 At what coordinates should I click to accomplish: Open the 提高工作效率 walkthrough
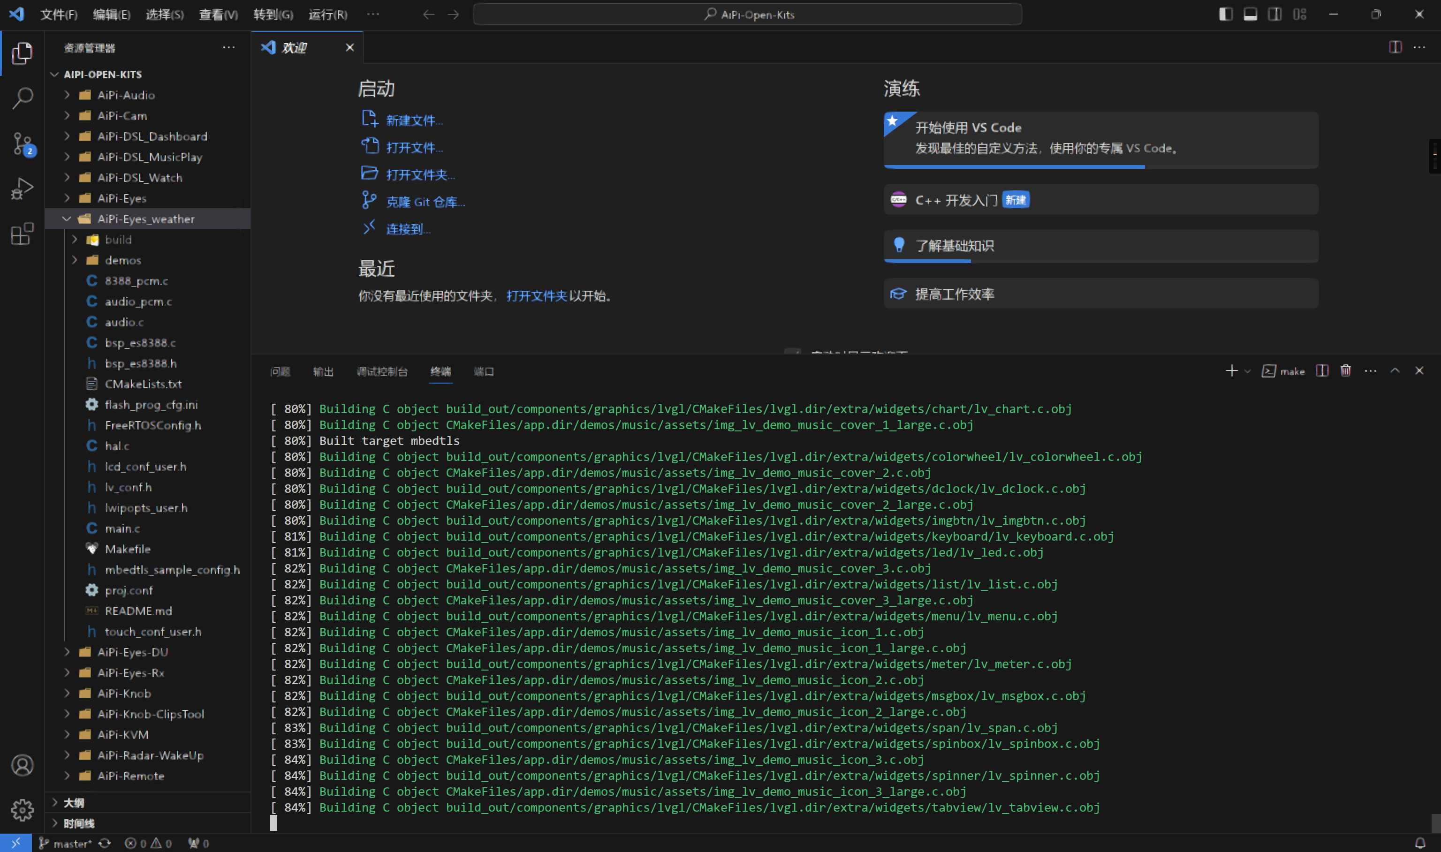click(1101, 294)
